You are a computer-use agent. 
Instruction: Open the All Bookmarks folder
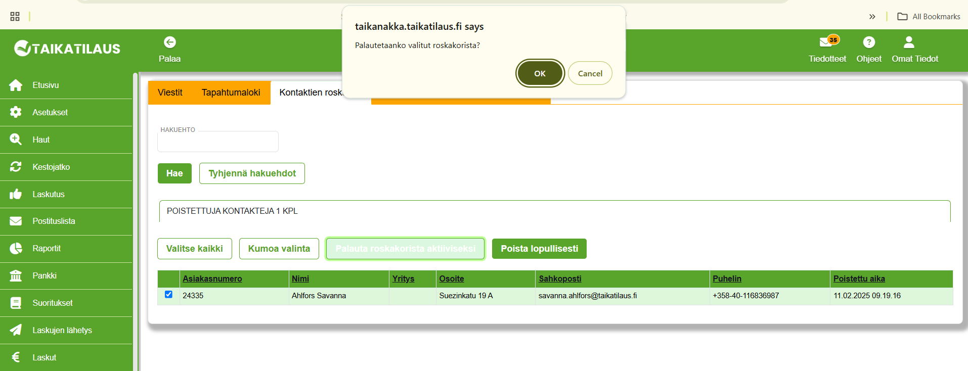(x=929, y=17)
